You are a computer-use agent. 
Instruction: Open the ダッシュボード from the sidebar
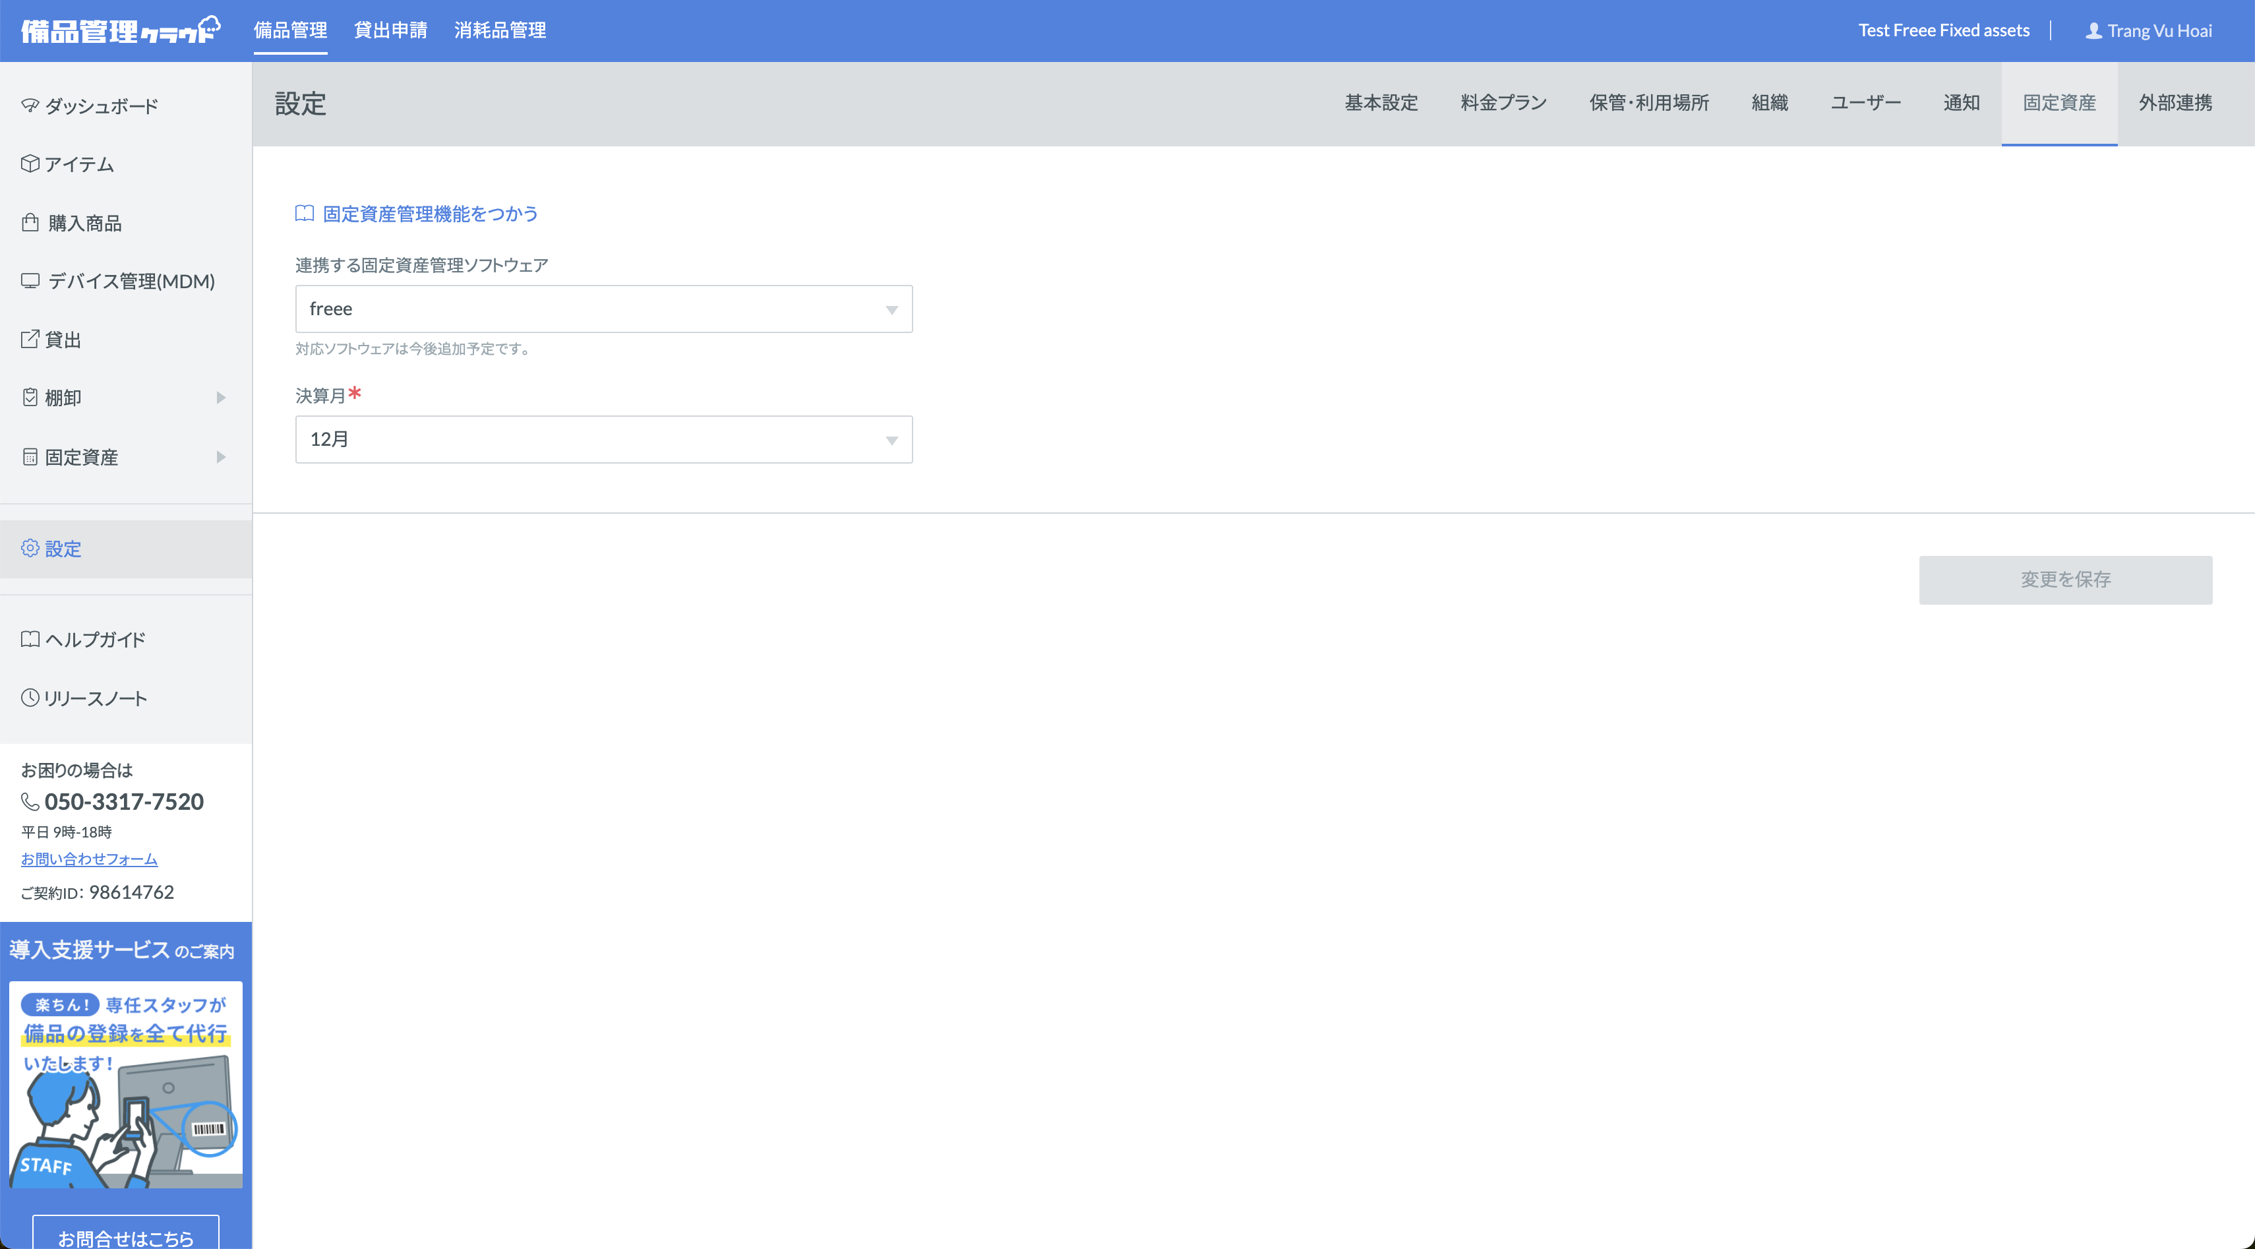[x=101, y=105]
